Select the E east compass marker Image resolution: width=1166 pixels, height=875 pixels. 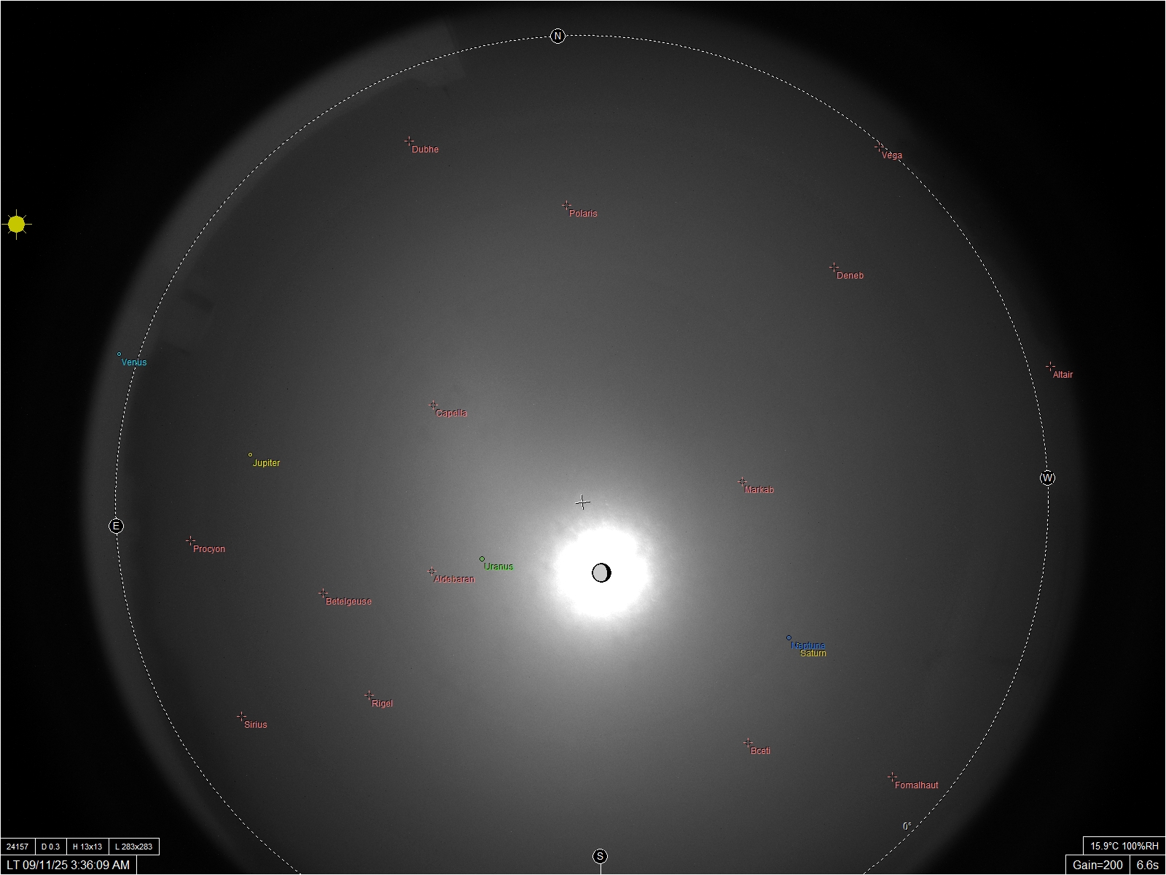[x=116, y=526]
